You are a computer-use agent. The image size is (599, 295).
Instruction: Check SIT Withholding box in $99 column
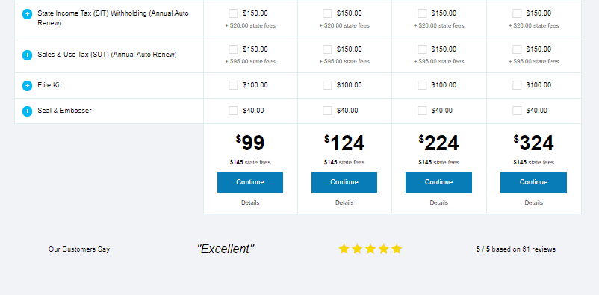(x=233, y=13)
